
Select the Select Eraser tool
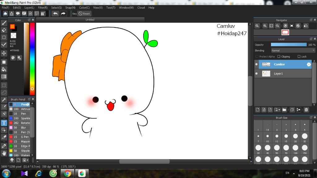[x=4, y=114]
